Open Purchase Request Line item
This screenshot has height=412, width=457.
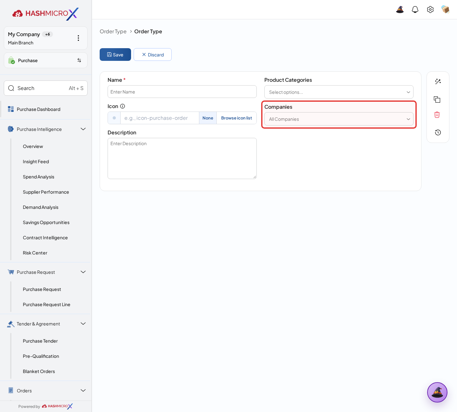point(46,305)
